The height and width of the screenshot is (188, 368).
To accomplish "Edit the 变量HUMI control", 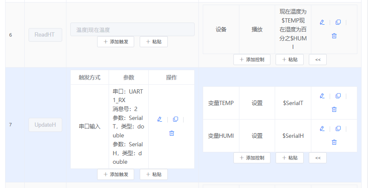I will pyautogui.click(x=322, y=129).
